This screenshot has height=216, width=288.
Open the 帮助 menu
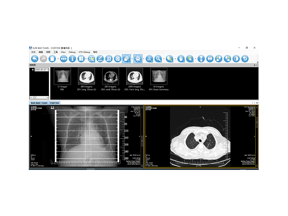click(96, 52)
